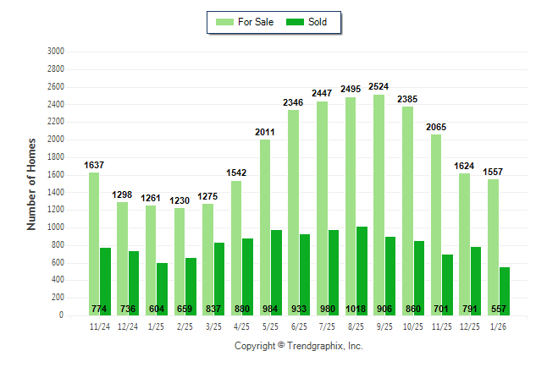The height and width of the screenshot is (367, 547).
Task: Click the Number of Homes axis title
Action: tap(31, 183)
